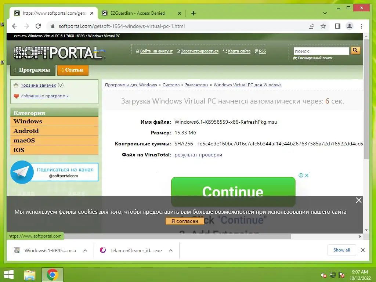The height and width of the screenshot is (282, 376).
Task: Click the address bar URL
Action: click(x=122, y=26)
